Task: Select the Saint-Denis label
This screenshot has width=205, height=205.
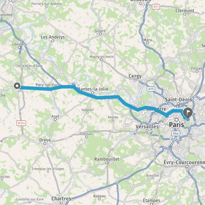Action: tap(178, 100)
